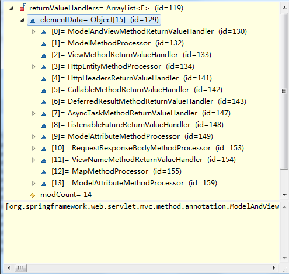The image size is (289, 274).
Task: Click the horizontal scrollbar right arrow
Action: (274, 268)
